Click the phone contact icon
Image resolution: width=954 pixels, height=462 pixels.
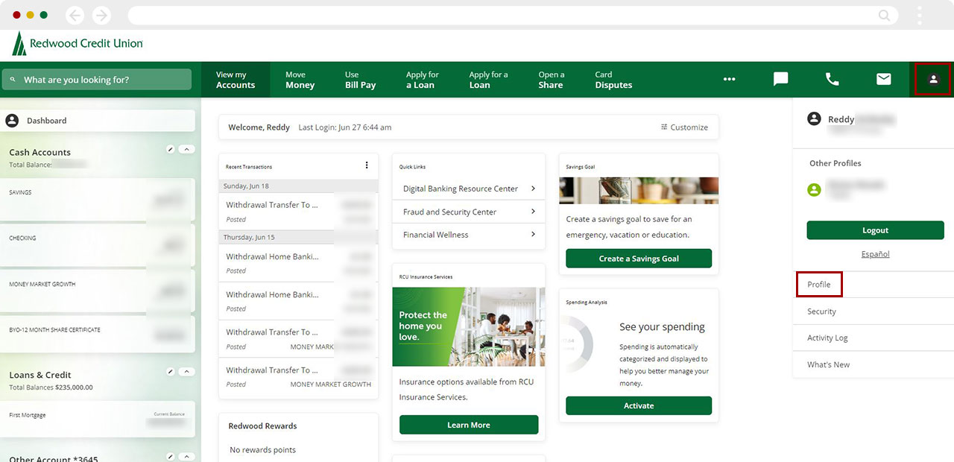click(x=833, y=79)
